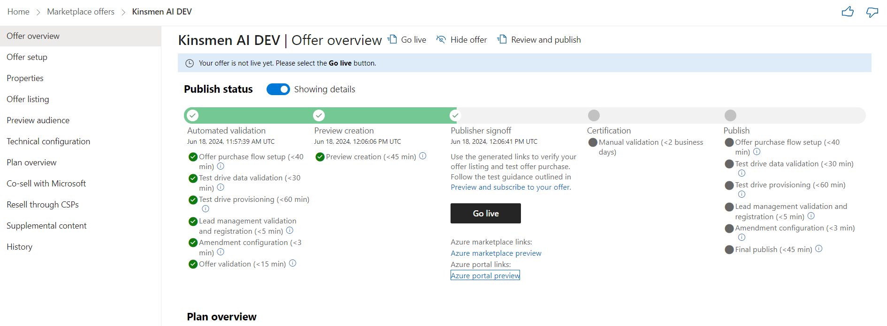This screenshot has width=887, height=326.
Task: Click gray status dot beside Manual validation
Action: (593, 142)
